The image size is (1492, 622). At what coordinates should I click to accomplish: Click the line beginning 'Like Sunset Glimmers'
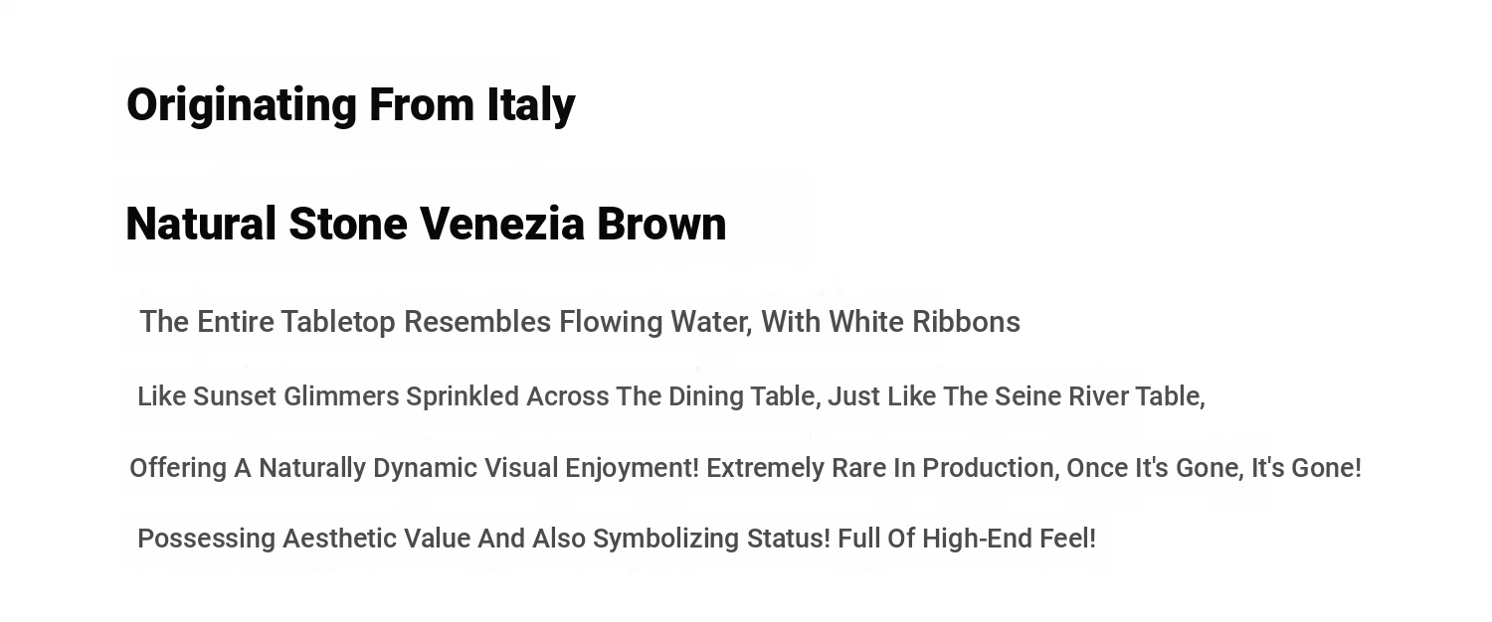pos(671,396)
